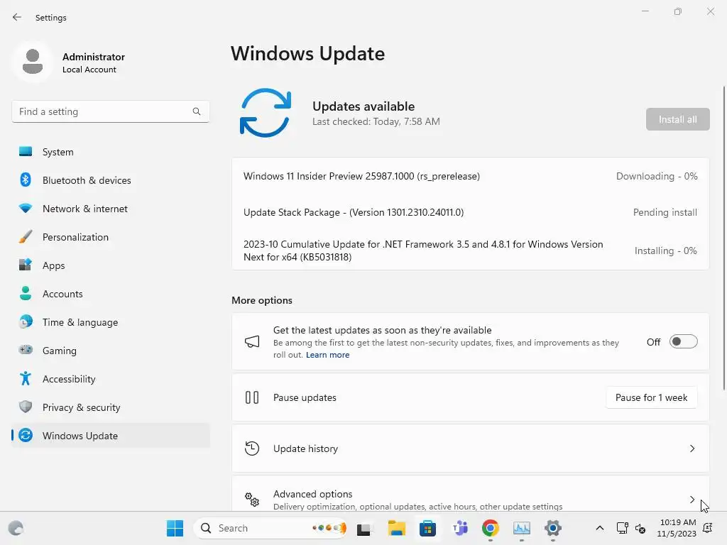The width and height of the screenshot is (727, 545).
Task: Launch File Explorer from taskbar
Action: pyautogui.click(x=396, y=528)
